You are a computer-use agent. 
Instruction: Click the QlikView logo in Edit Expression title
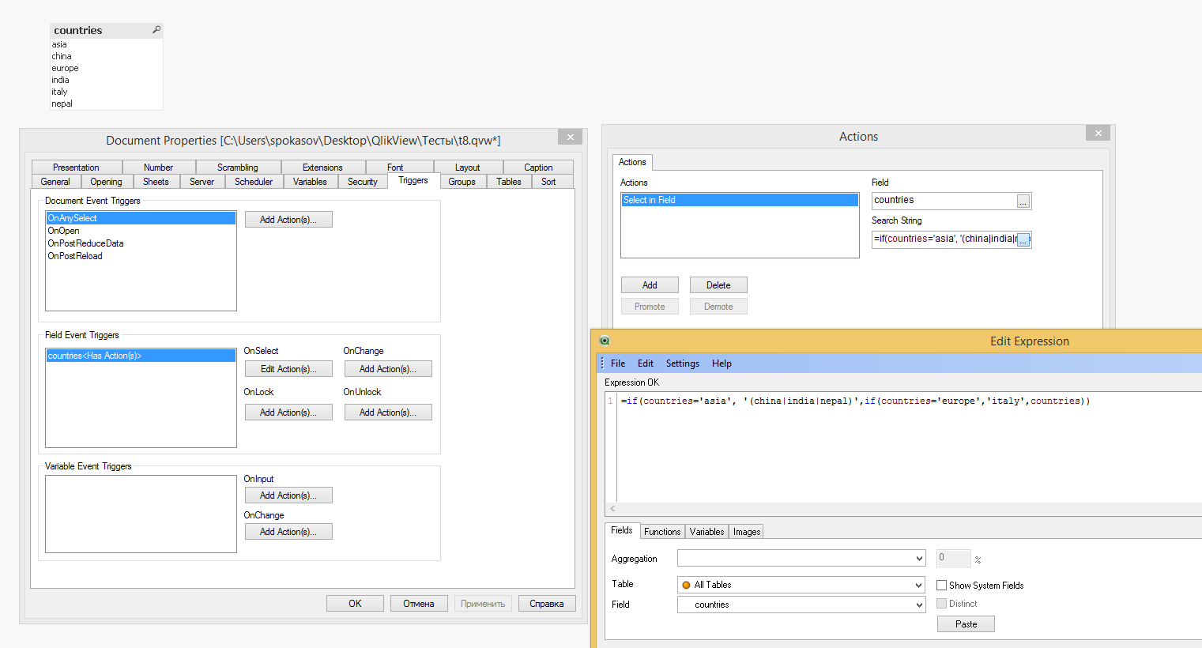click(x=605, y=341)
